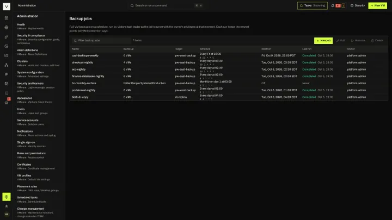Select the highlighted gear administration icon

coord(7,197)
